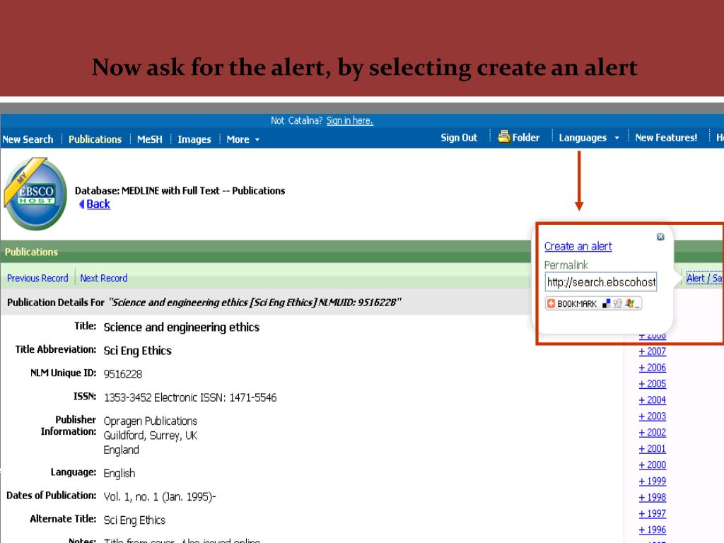
Task: Click the printer Folder icon
Action: pos(503,136)
